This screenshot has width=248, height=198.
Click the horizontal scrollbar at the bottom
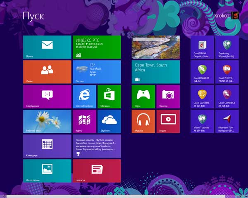124,196
